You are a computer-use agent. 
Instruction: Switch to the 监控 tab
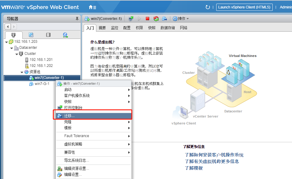(114, 28)
